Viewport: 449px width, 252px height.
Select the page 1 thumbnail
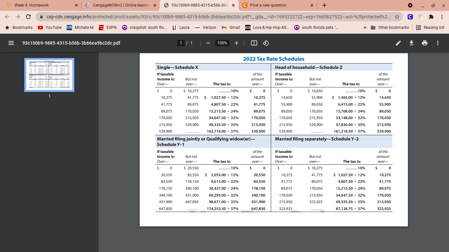pos(49,75)
